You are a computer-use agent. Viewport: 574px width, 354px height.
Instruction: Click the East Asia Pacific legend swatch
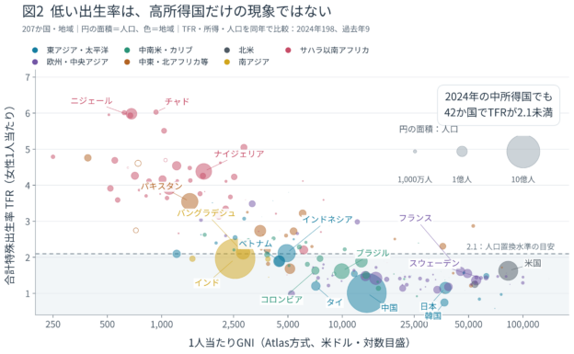point(35,51)
